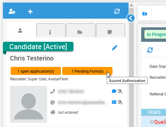Click the candidate avatar placeholder photo
Image resolution: width=166 pixels, height=127 pixels.
point(28,104)
